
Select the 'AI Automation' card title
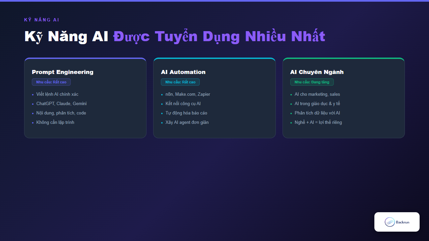(x=183, y=72)
